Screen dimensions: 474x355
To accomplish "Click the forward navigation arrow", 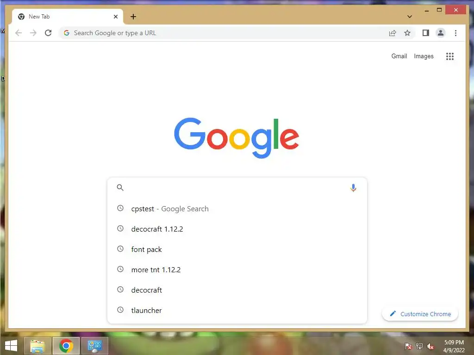I will [x=33, y=33].
